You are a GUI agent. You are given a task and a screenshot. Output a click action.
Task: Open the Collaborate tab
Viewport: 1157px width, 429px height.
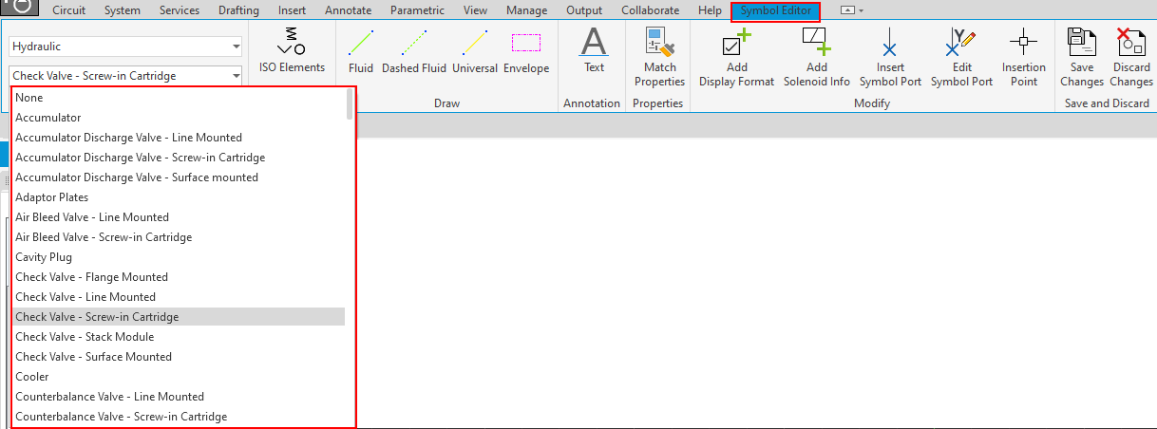click(650, 10)
